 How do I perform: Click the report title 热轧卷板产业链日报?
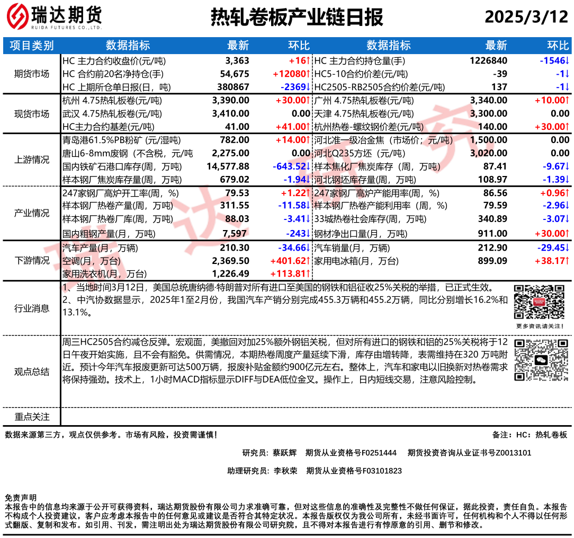point(297,17)
